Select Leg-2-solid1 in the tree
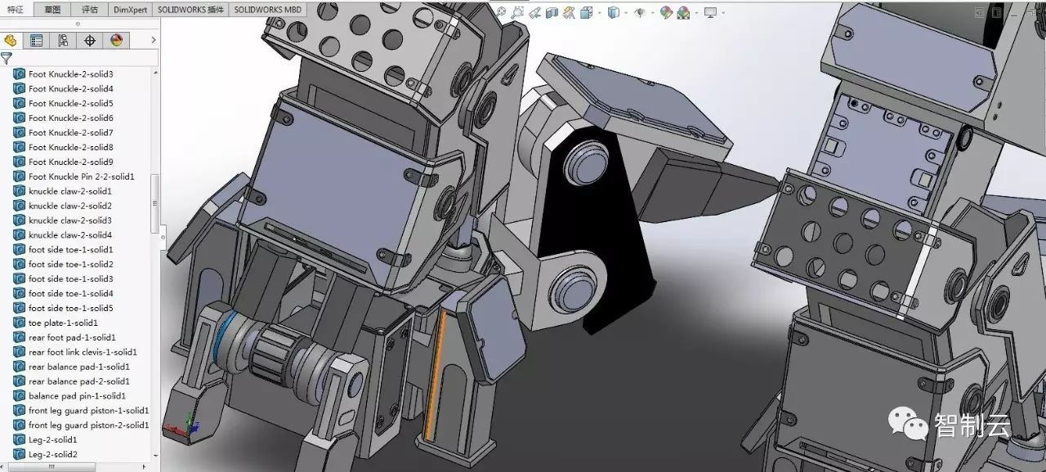 tap(53, 439)
